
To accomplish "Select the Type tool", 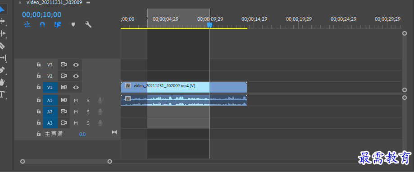I will click(2, 94).
